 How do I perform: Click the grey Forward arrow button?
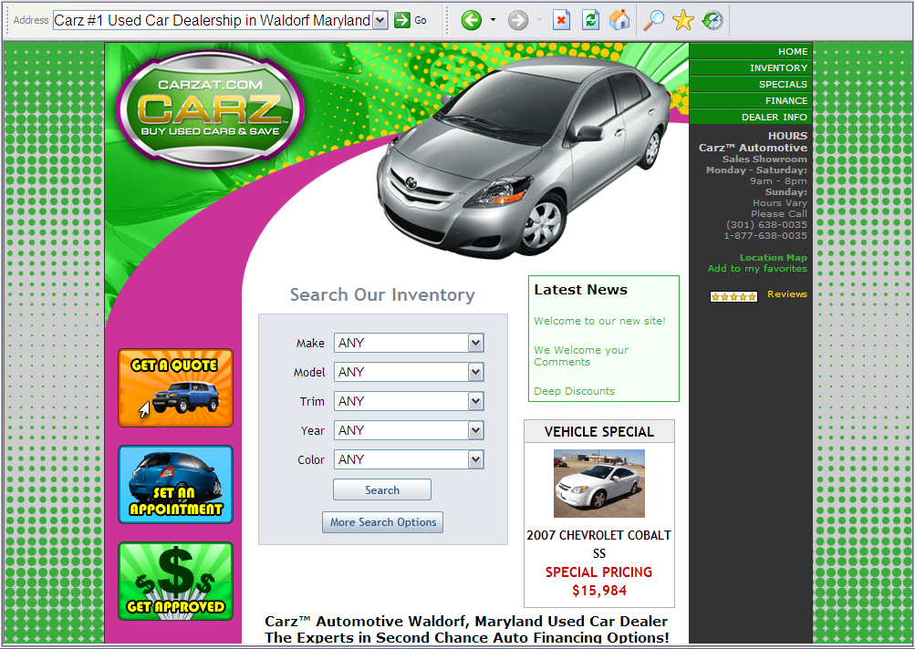pyautogui.click(x=518, y=20)
